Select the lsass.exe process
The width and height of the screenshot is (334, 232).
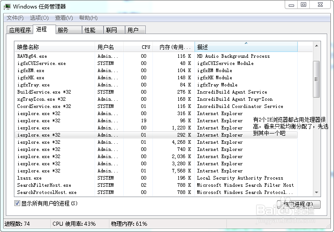click(x=156, y=178)
